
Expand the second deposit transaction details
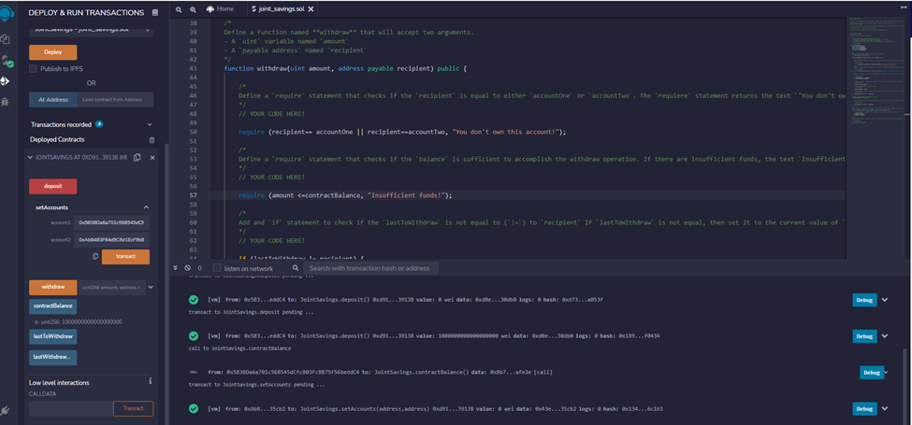[885, 335]
